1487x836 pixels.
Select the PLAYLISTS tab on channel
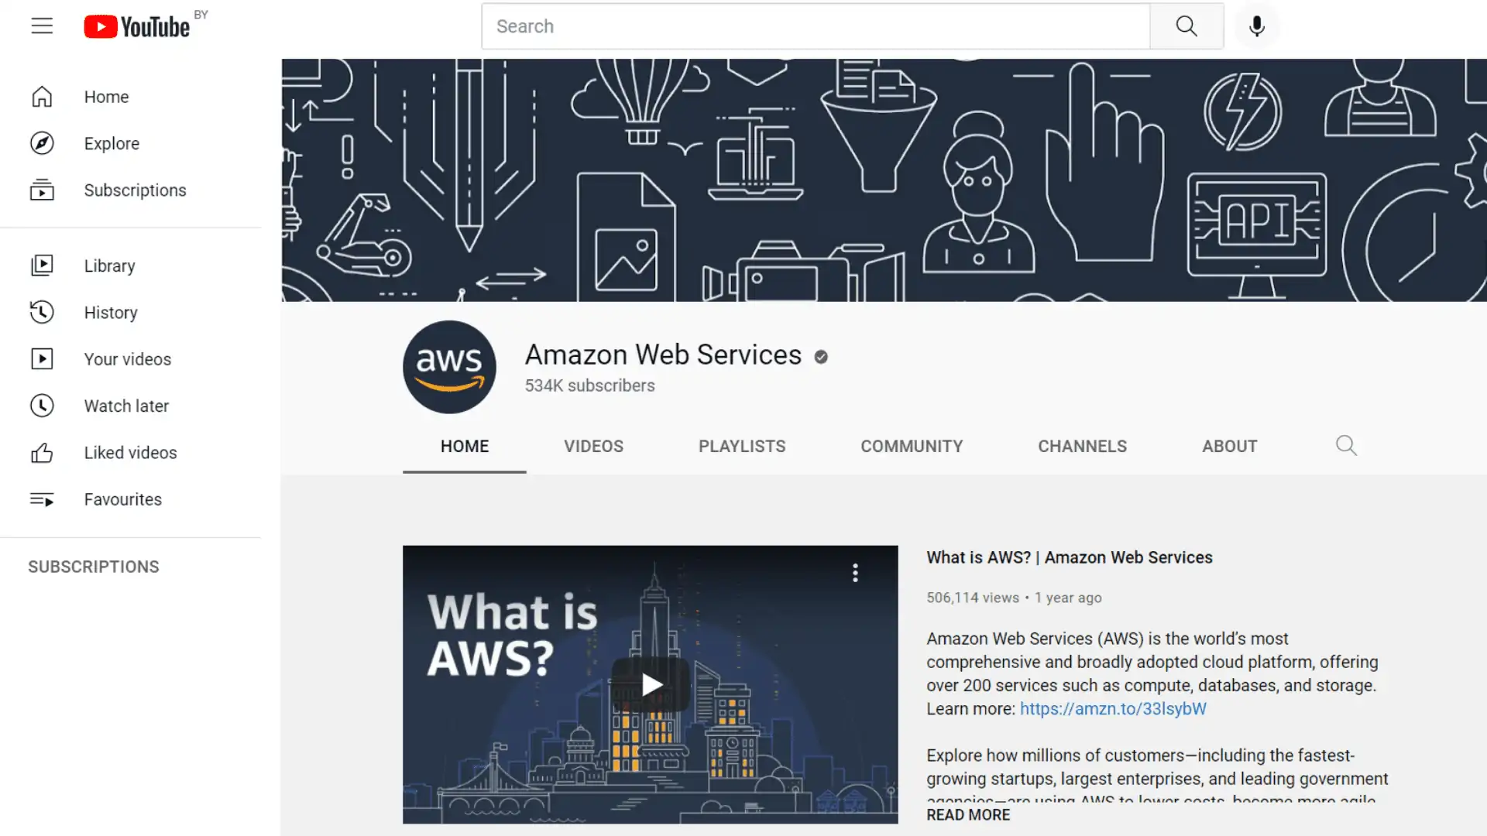(x=741, y=446)
